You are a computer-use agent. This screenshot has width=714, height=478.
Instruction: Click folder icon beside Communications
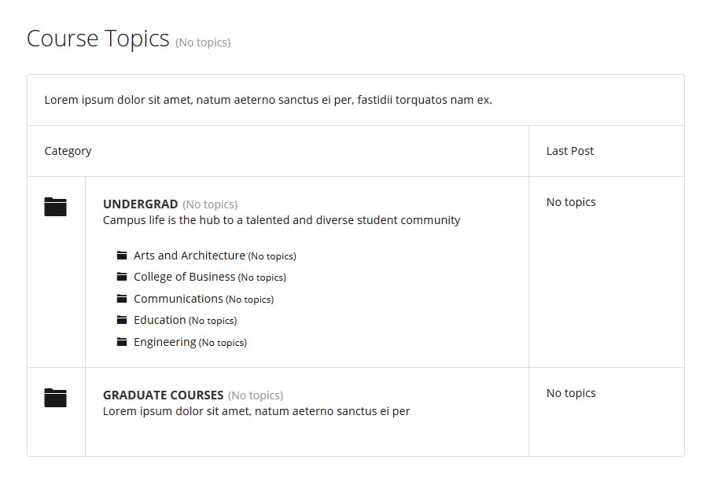point(122,299)
